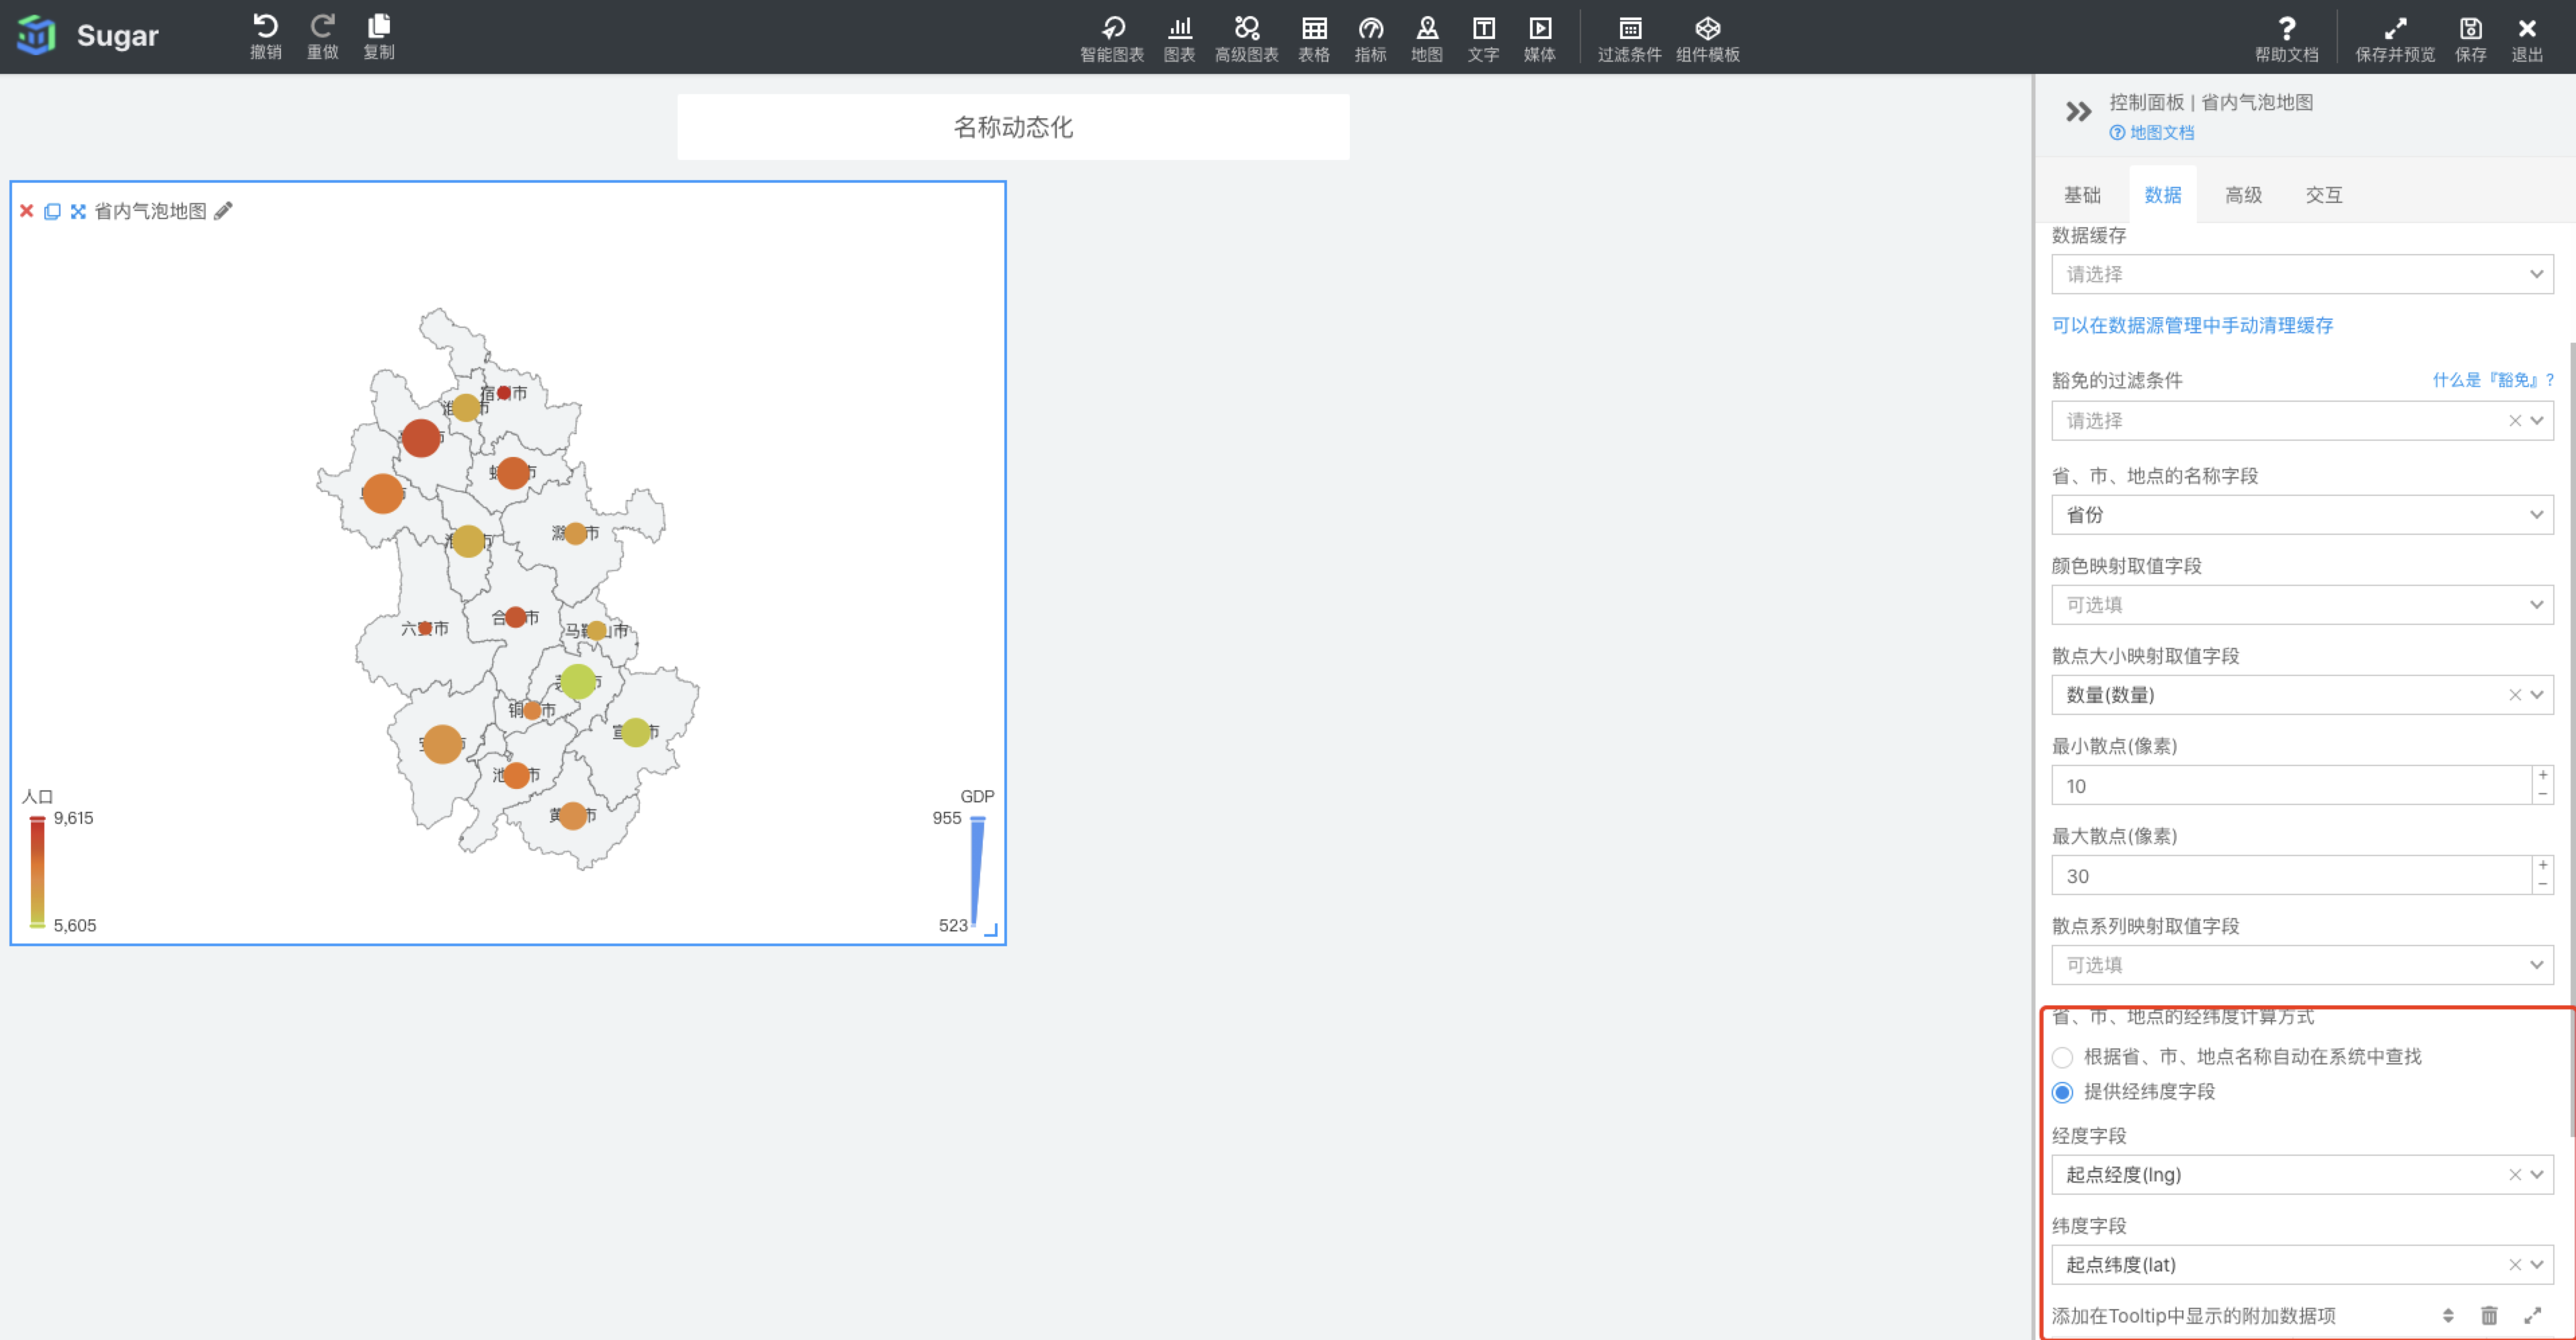Clear the 豁免的过滤条件 selection
This screenshot has height=1340, width=2576.
(x=2514, y=421)
